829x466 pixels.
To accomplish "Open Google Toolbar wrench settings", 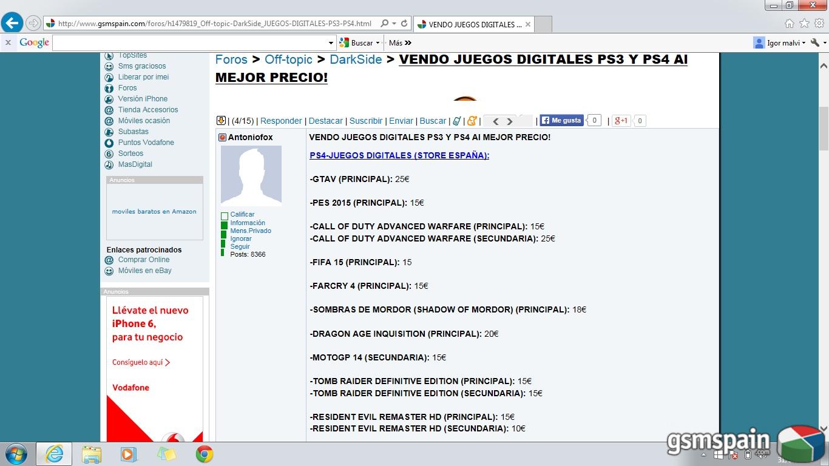I will (x=814, y=42).
